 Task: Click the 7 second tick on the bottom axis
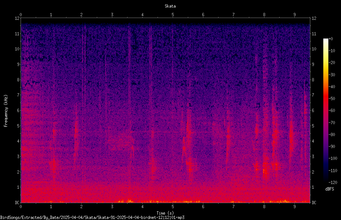point(233,207)
